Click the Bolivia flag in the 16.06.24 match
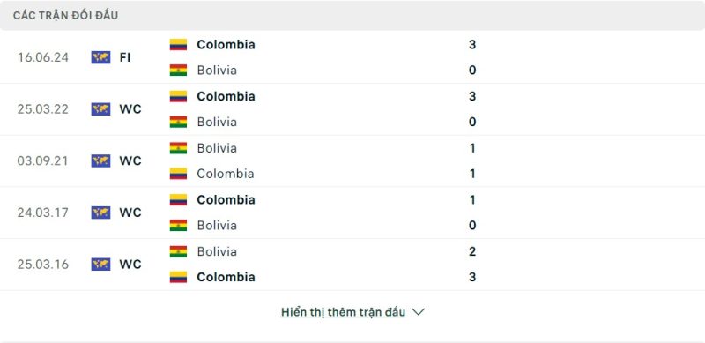This screenshot has width=705, height=343. [178, 71]
